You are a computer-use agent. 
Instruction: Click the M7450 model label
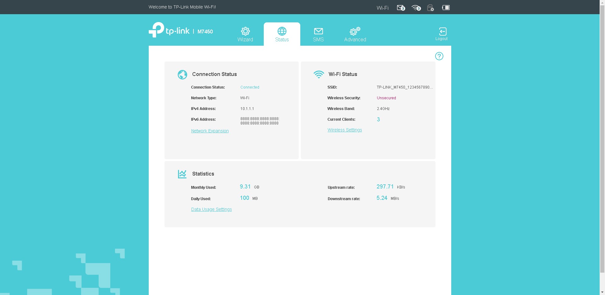tap(205, 32)
